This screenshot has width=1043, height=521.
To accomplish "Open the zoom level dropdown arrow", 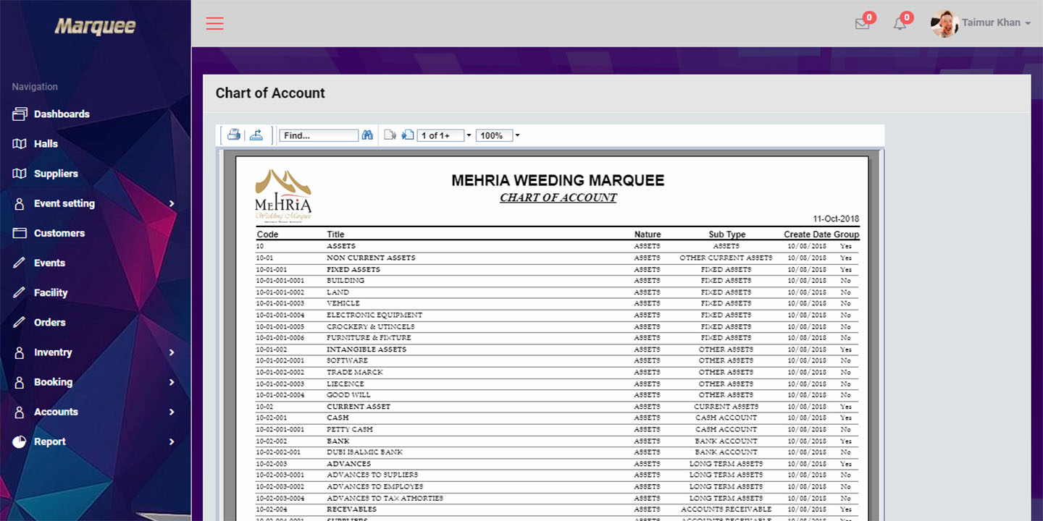I will pos(517,135).
